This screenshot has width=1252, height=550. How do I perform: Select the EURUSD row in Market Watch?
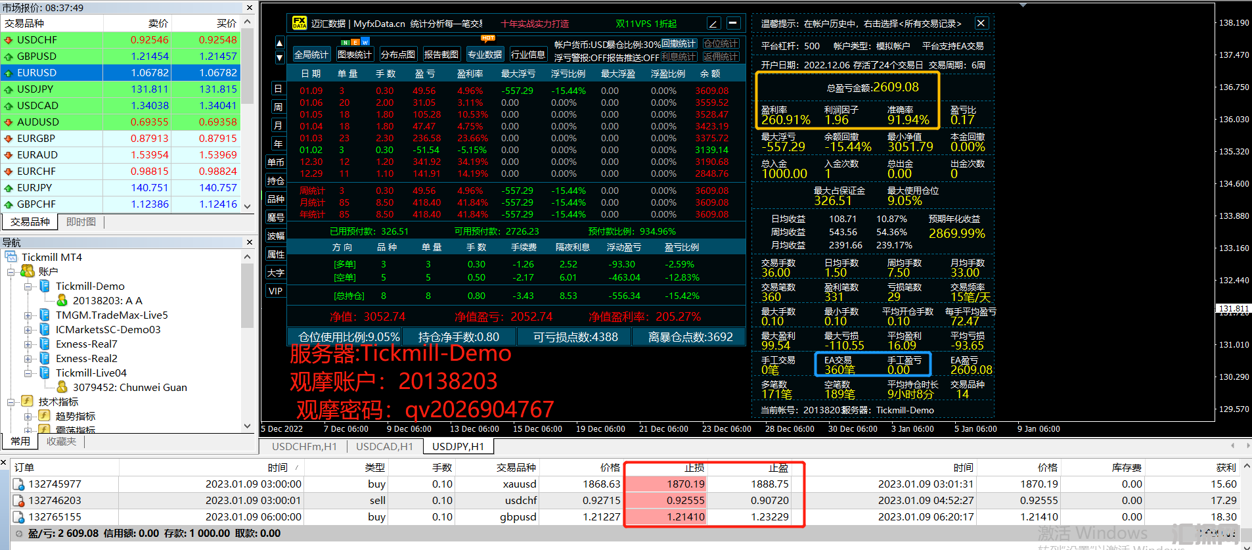120,73
